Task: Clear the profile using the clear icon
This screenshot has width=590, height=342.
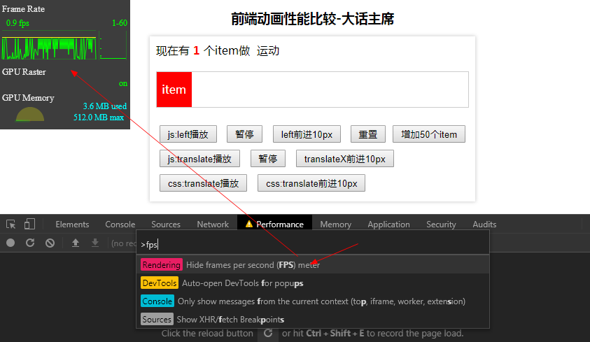Action: coord(50,243)
